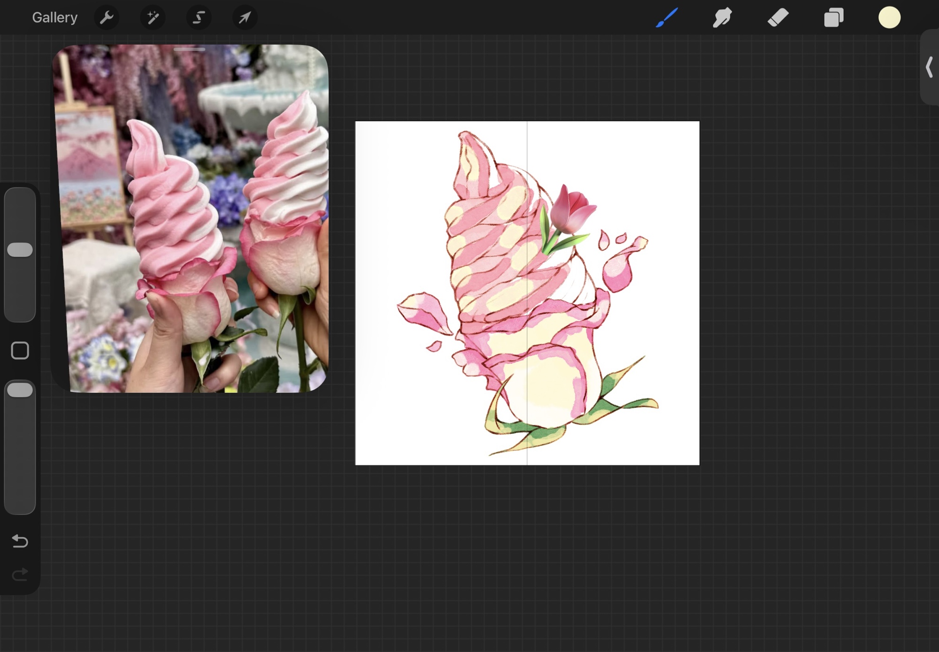This screenshot has width=939, height=652.
Task: Return to the Gallery
Action: 54,18
